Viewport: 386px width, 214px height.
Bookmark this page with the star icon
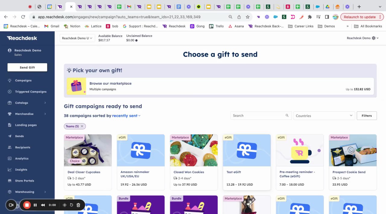pos(248,17)
